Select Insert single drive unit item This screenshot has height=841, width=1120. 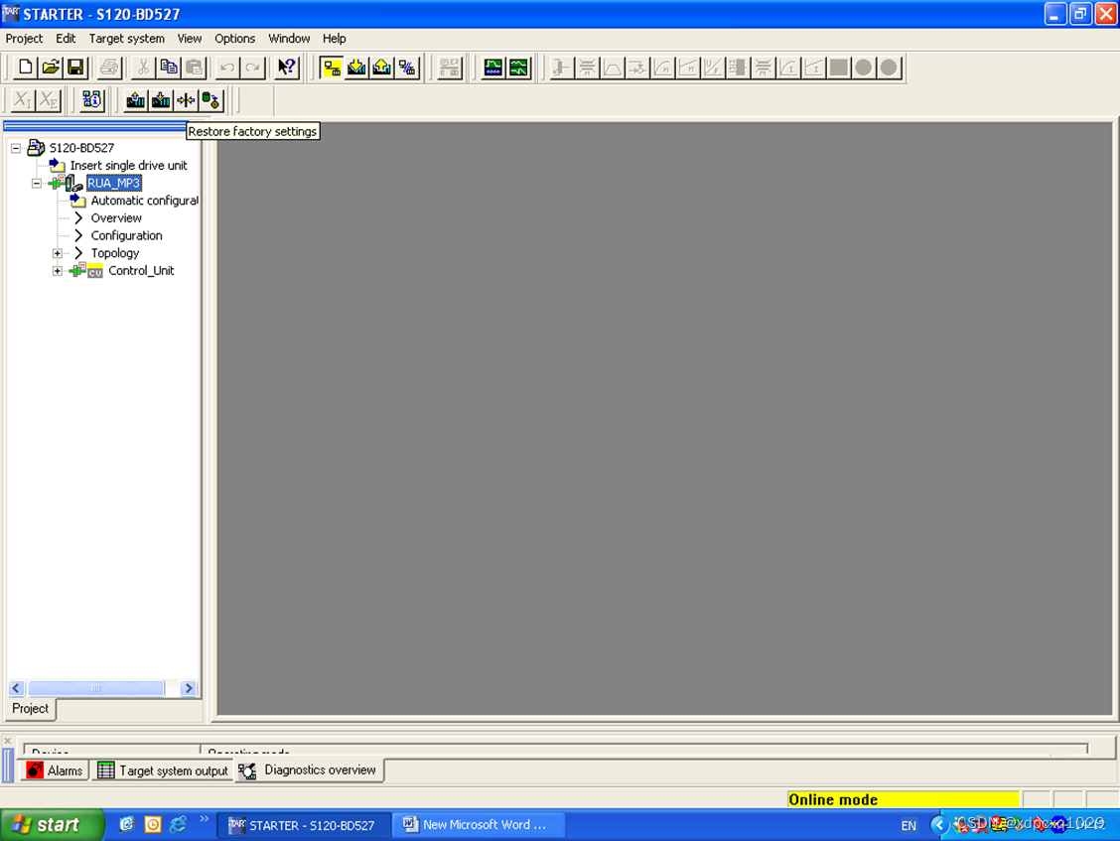(128, 165)
